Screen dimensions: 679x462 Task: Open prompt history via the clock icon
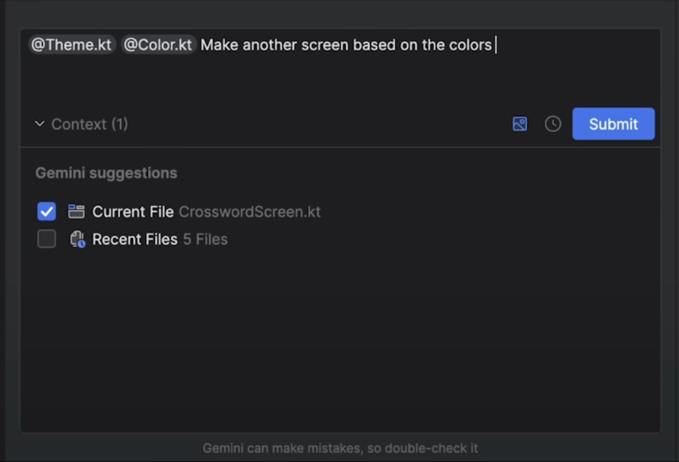pyautogui.click(x=552, y=124)
